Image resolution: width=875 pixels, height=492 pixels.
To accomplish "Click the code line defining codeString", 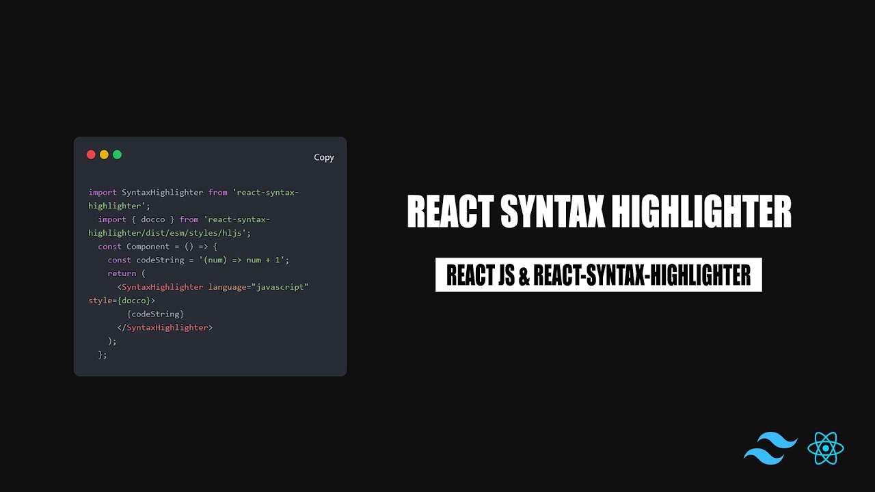I will pos(198,260).
